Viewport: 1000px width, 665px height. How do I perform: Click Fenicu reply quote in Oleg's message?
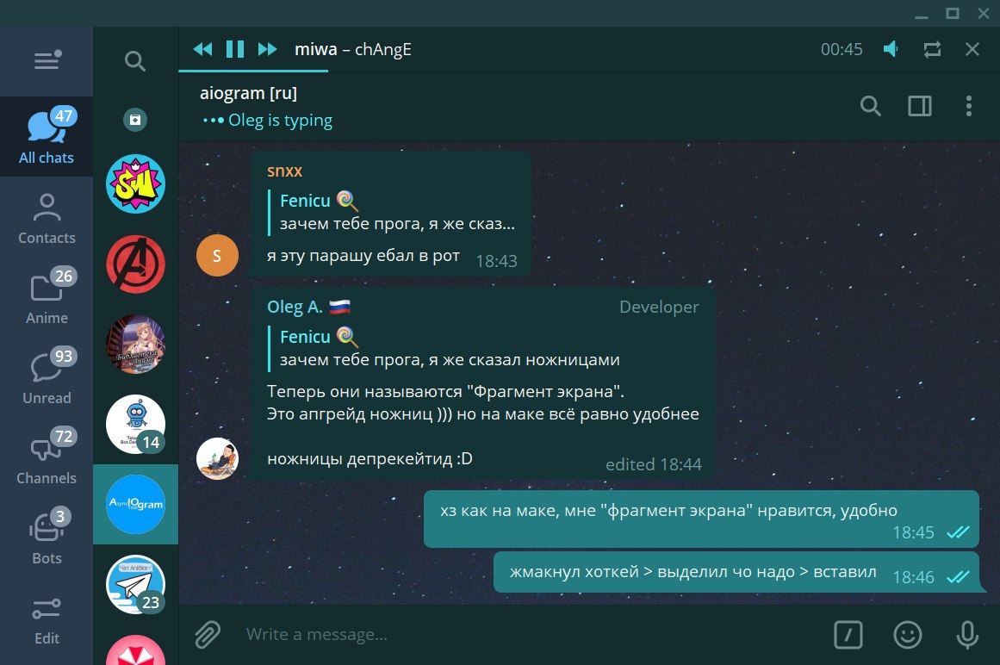point(450,348)
